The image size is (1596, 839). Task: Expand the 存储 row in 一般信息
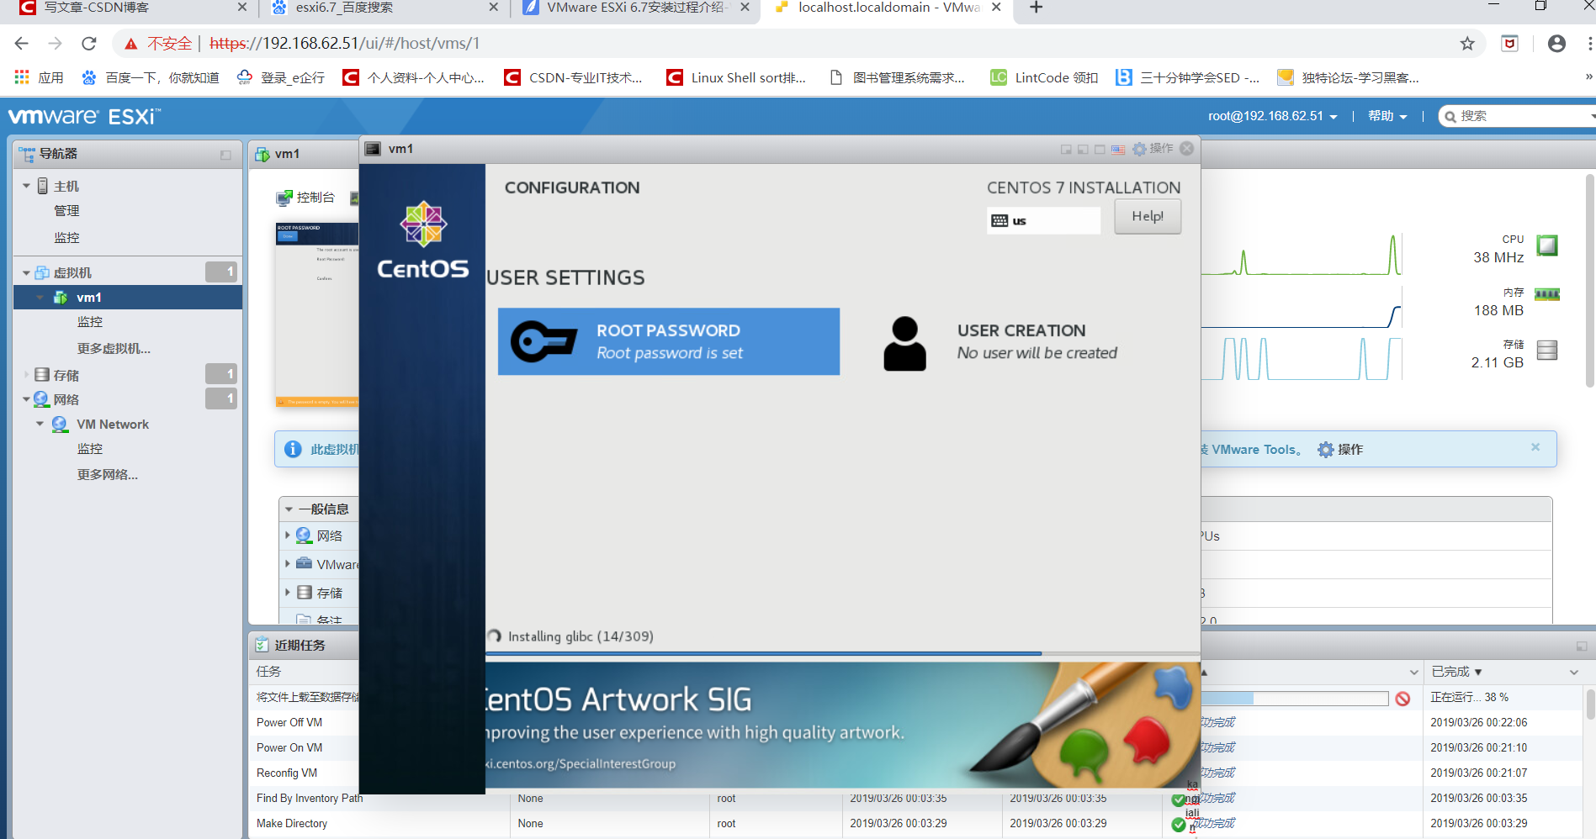(x=288, y=593)
